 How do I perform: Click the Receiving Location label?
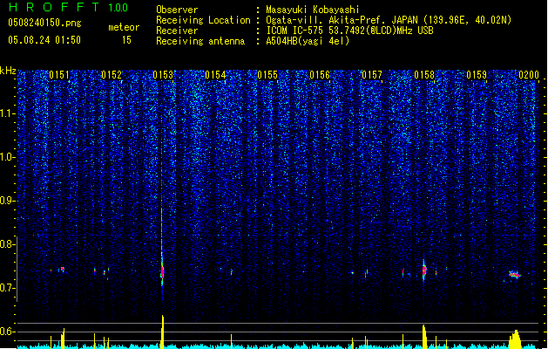pos(203,20)
